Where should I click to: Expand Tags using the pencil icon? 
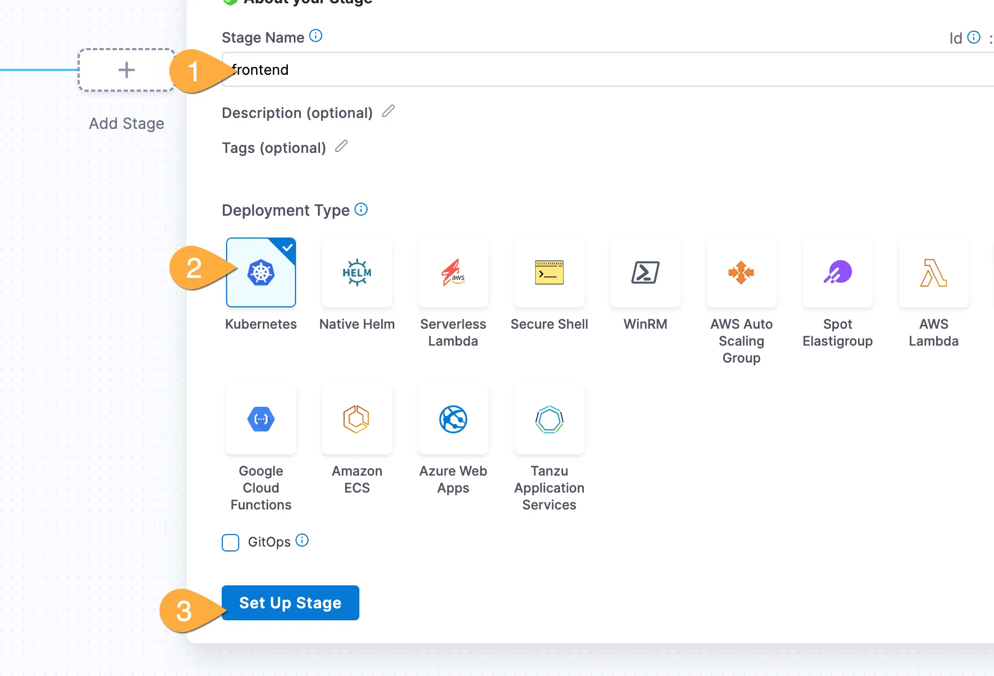coord(341,146)
